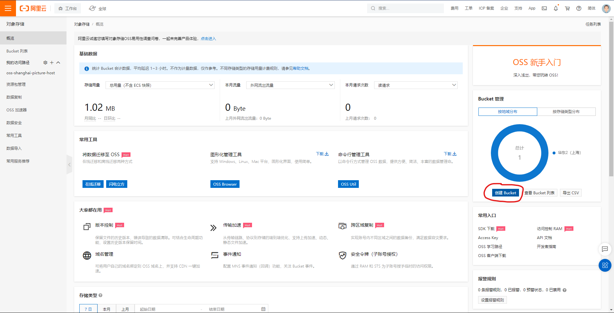Click the search magnifier icon
The image size is (614, 313).
coord(373,8)
